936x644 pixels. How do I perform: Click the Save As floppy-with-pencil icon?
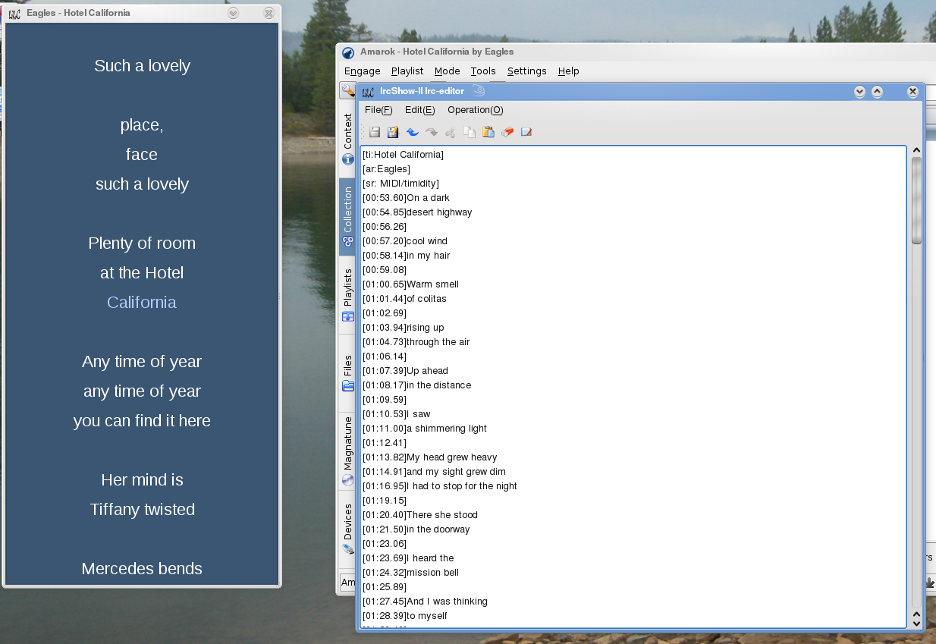(x=393, y=132)
